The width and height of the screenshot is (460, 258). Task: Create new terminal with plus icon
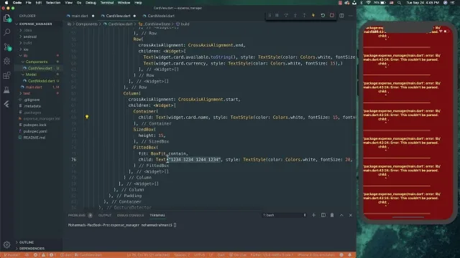[313, 215]
